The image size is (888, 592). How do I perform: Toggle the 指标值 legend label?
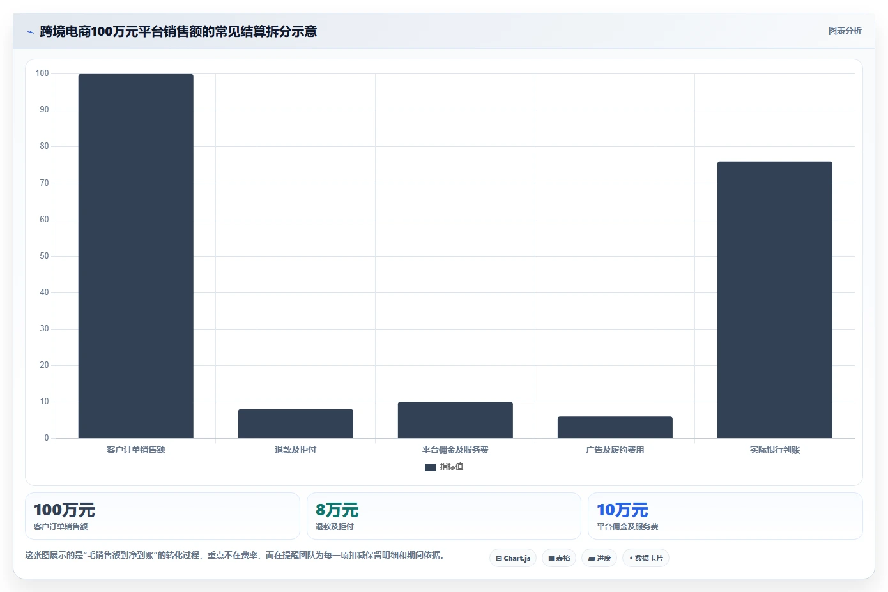pyautogui.click(x=452, y=467)
